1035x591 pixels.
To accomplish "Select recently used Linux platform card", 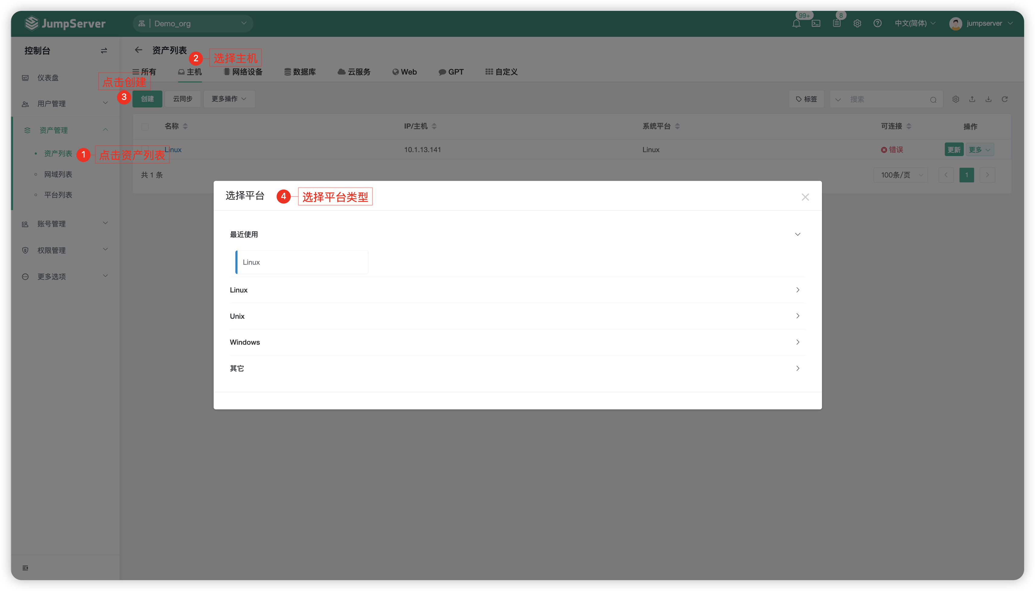I will coord(302,262).
